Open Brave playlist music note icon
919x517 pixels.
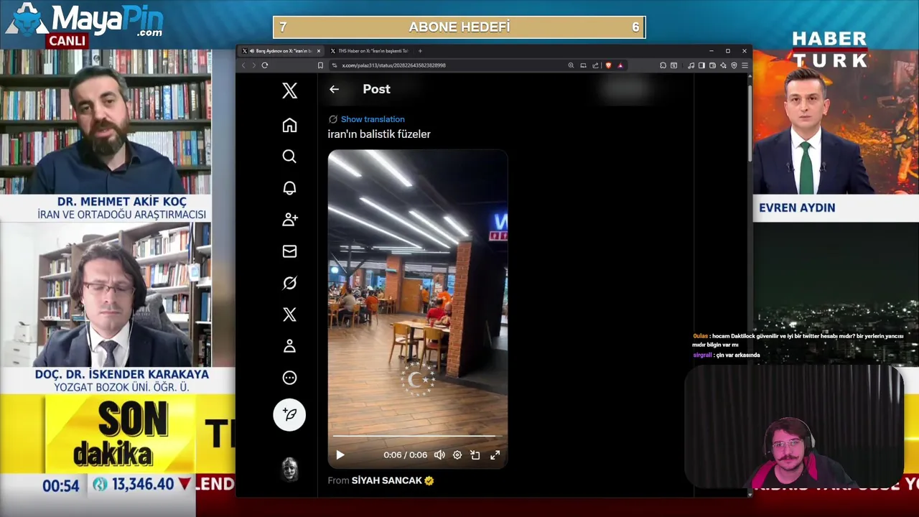tap(691, 65)
